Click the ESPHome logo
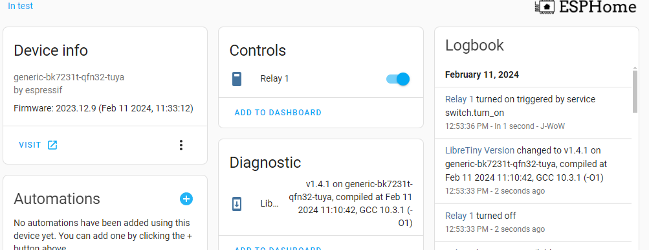Screen dimensions: 649x250 click(585, 6)
